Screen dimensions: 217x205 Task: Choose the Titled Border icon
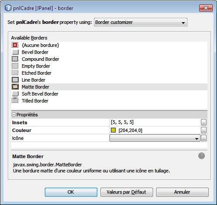tap(15, 100)
